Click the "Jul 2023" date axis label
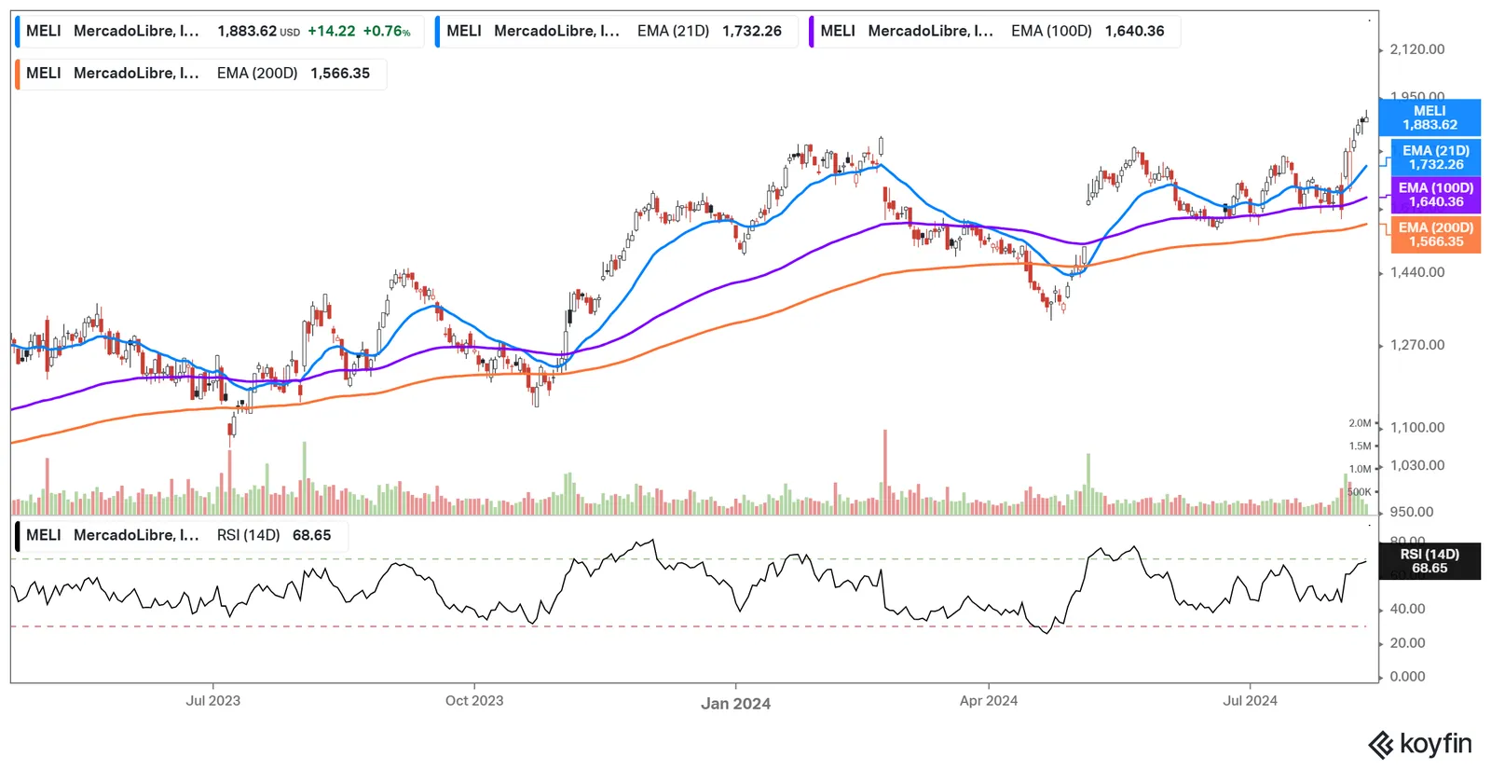1491x770 pixels. [212, 701]
